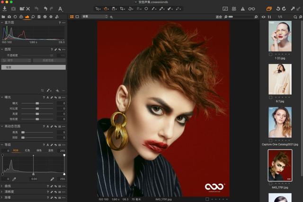Open the text annotations 'A' tool
303x202 pixels.
60,9
